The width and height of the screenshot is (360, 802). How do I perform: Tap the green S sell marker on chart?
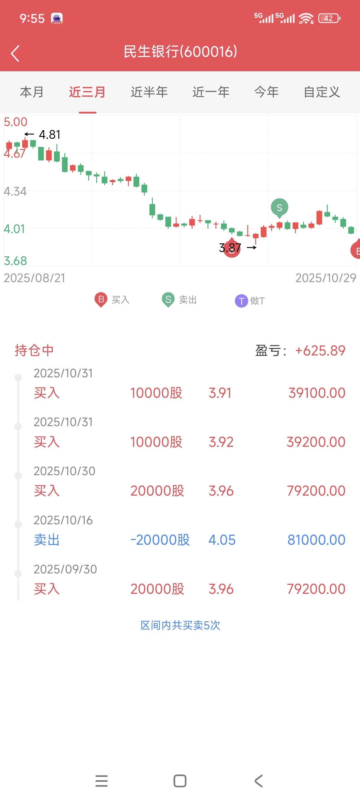(x=279, y=208)
